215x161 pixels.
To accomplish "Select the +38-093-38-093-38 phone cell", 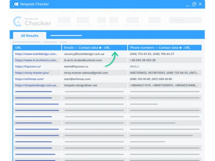I will click(x=165, y=60).
